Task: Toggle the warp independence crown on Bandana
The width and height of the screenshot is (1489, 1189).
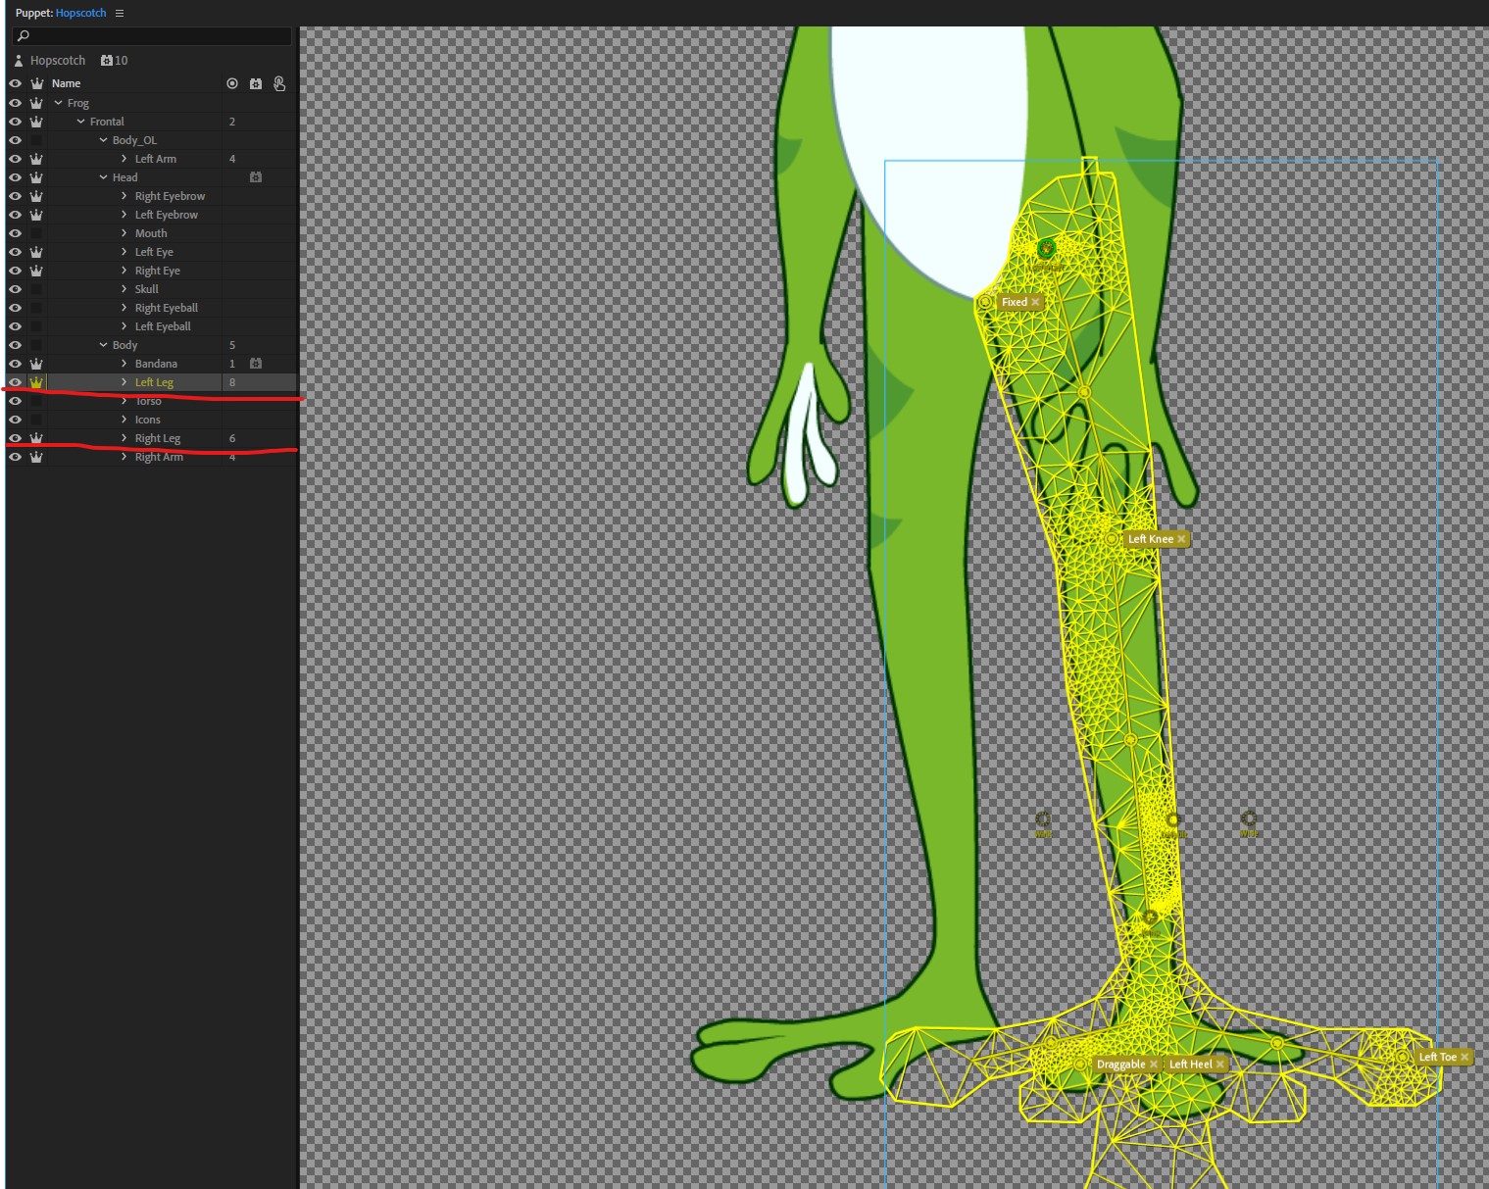Action: point(36,363)
